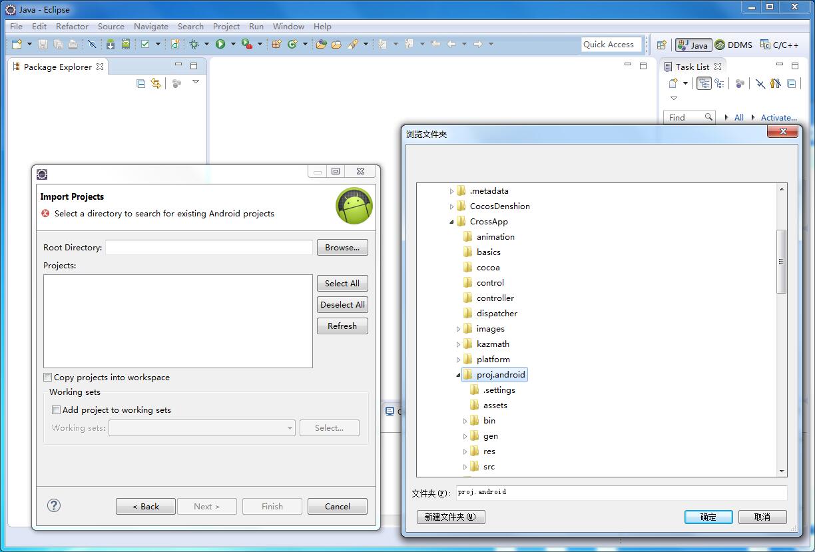This screenshot has width=815, height=552.
Task: Switch to the DDMS perspective
Action: coord(733,45)
